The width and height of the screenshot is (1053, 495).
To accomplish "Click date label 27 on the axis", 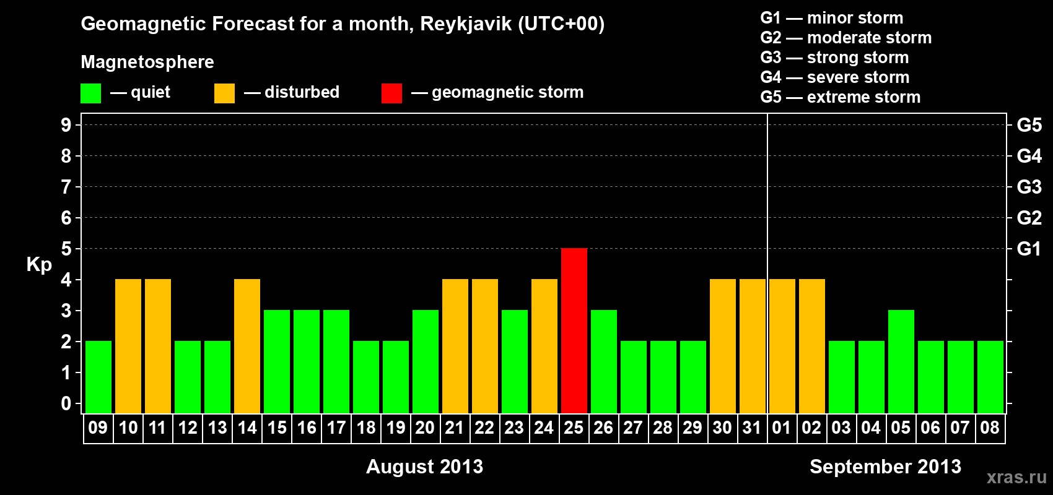I will coord(633,428).
